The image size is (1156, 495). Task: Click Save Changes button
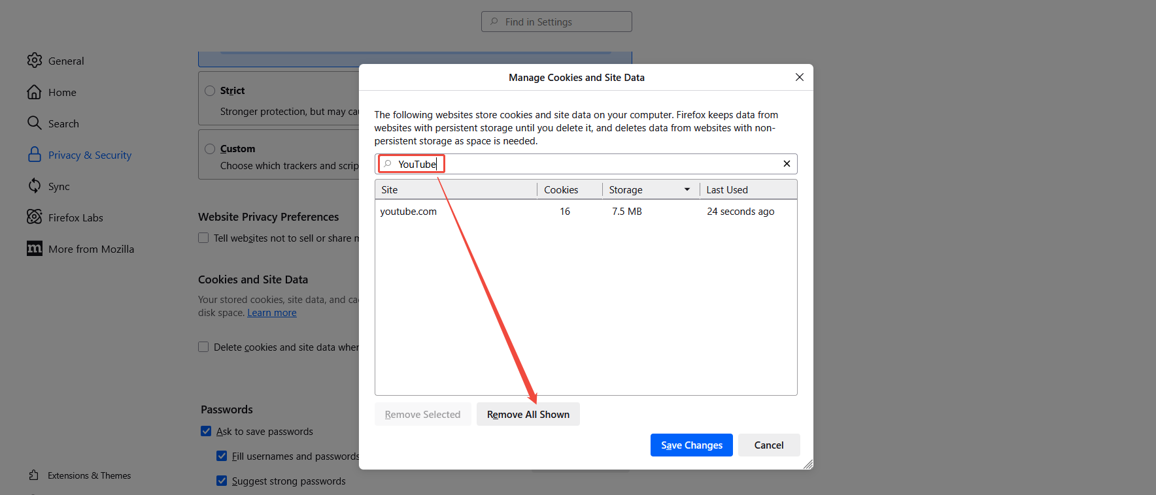pyautogui.click(x=692, y=445)
